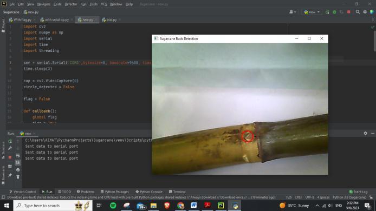Open IDE settings gear in top toolbar

pos(365,12)
